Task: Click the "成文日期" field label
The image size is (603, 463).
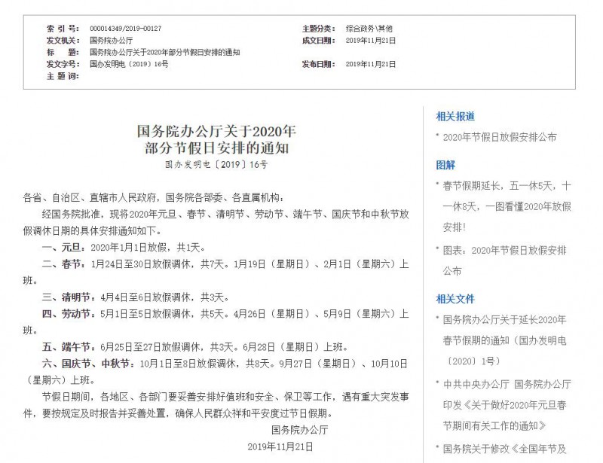Action: pos(318,41)
